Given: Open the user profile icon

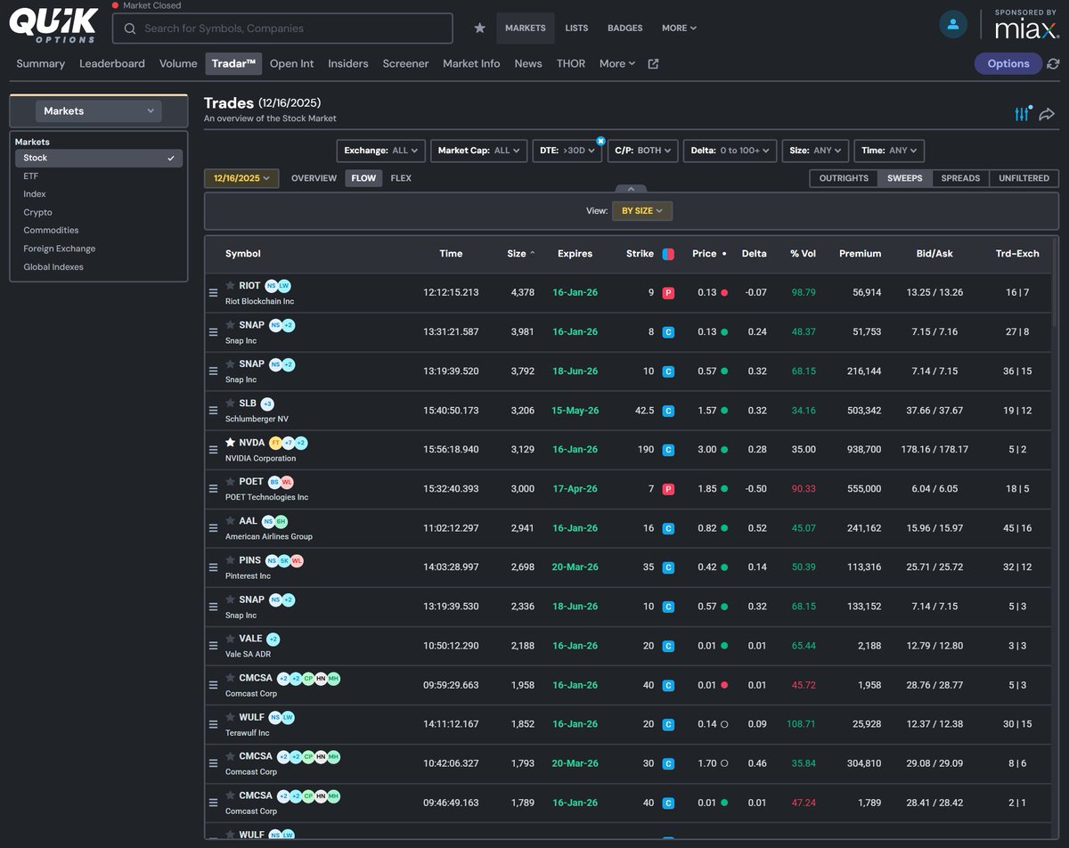Looking at the screenshot, I should point(953,25).
